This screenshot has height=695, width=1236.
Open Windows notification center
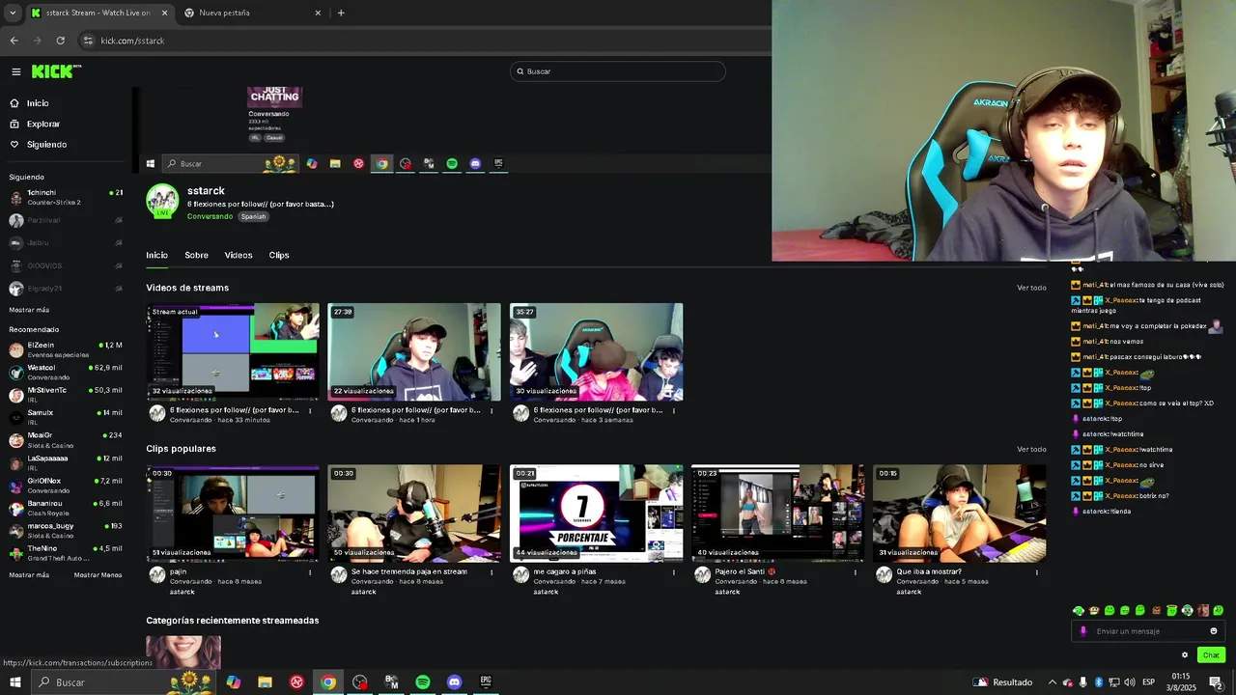tap(1216, 682)
